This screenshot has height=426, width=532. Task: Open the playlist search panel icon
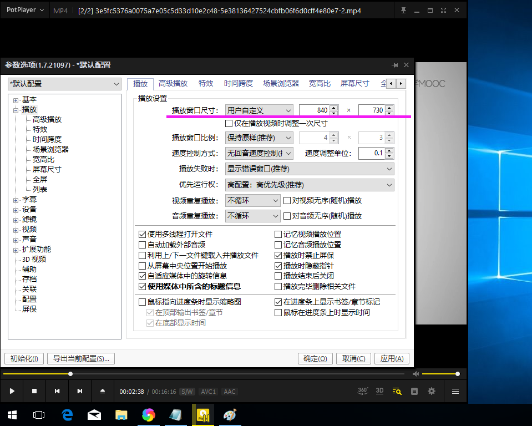coord(397,391)
